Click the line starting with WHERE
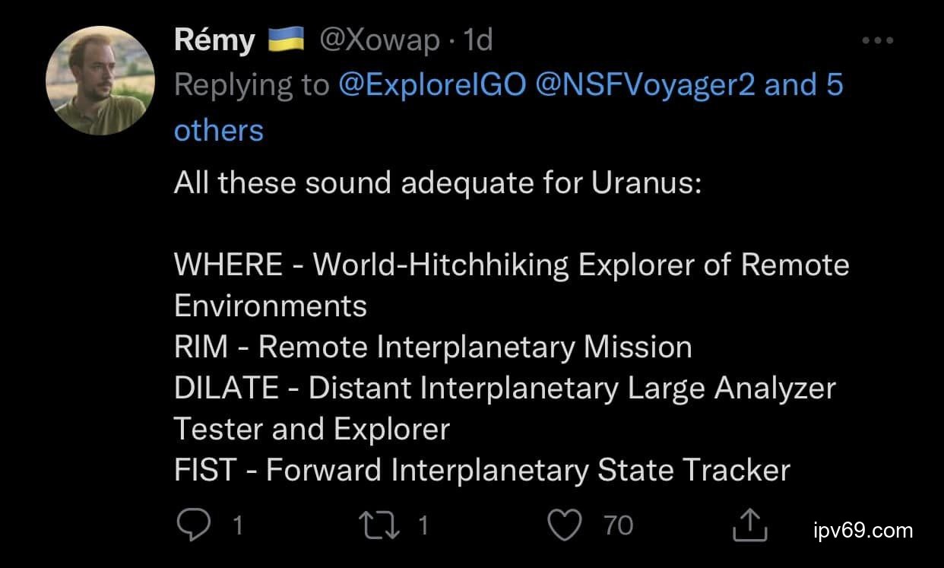Image resolution: width=944 pixels, height=568 pixels. [511, 265]
